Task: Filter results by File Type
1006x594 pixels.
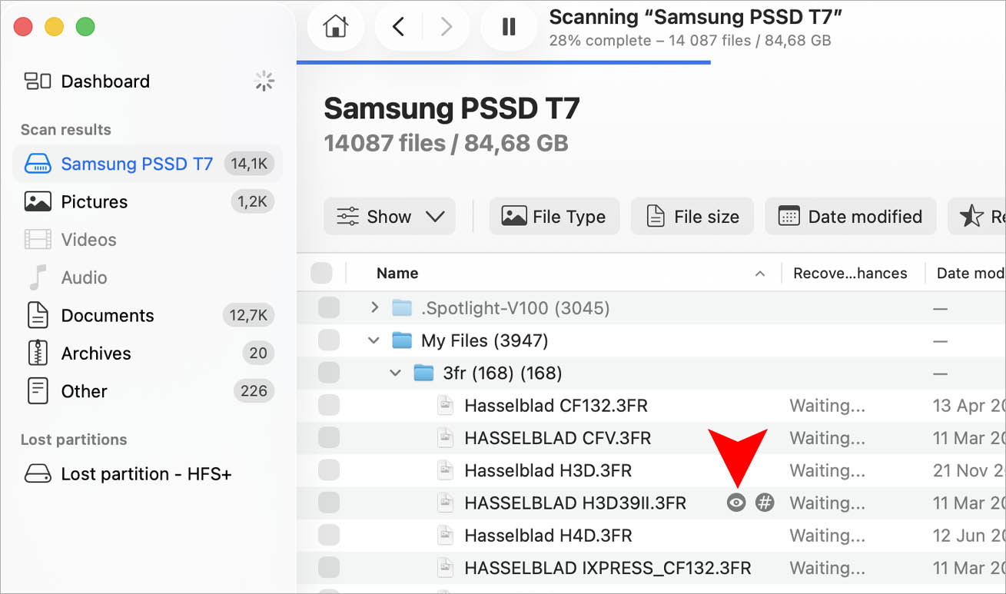Action: point(554,216)
